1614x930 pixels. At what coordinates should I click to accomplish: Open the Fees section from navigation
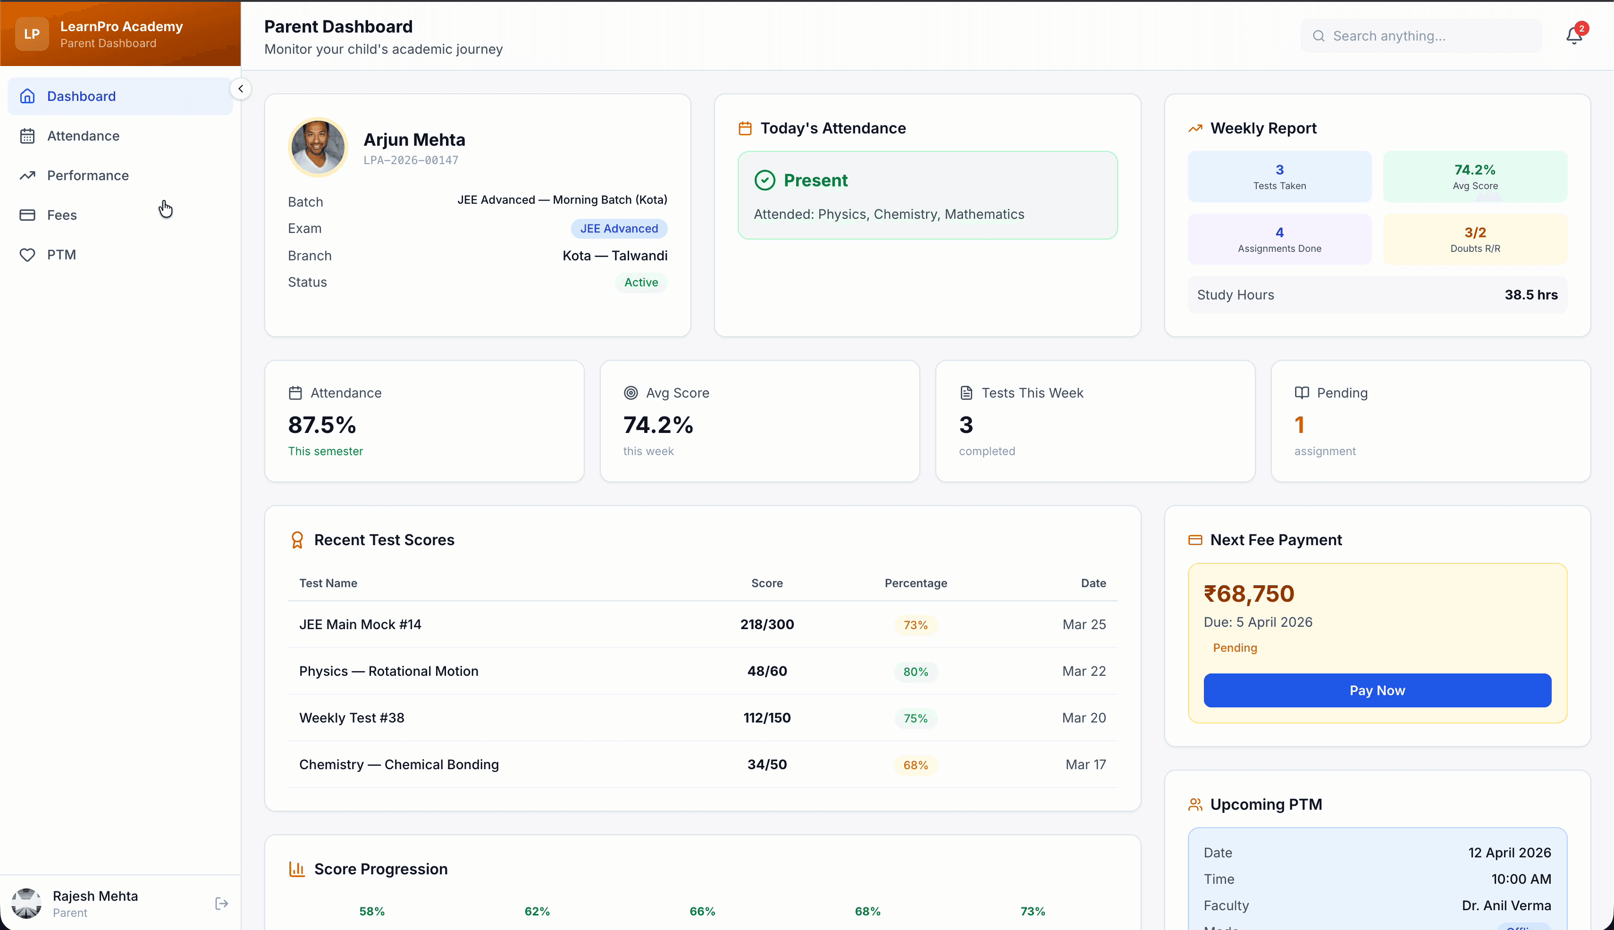[62, 215]
